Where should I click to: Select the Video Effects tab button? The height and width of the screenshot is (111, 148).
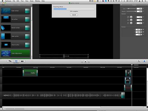click(16, 61)
